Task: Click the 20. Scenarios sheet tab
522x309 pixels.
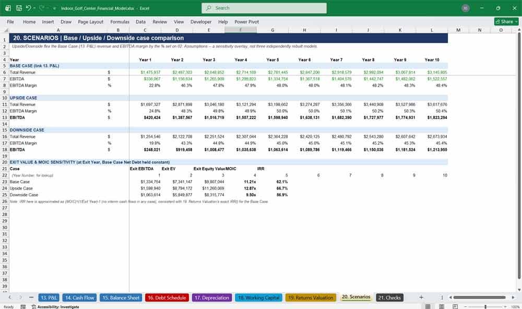Action: pos(356,297)
